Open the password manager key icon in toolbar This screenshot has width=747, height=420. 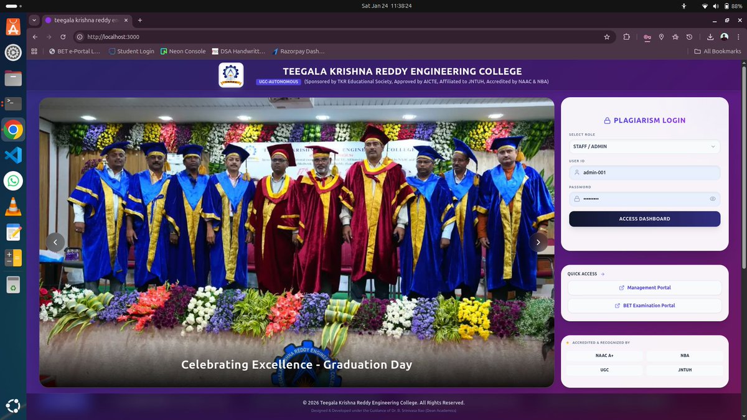[x=647, y=37]
